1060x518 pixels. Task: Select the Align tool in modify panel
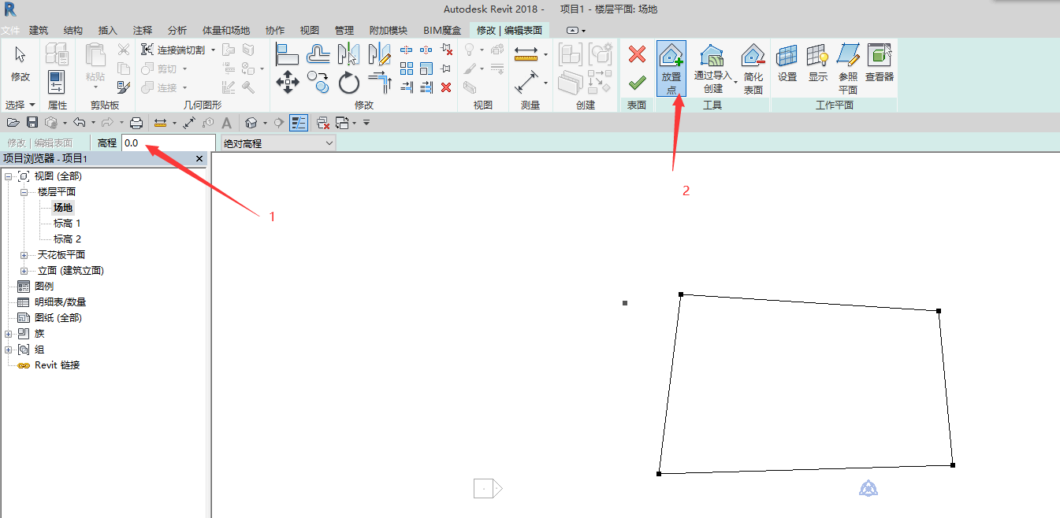pos(287,54)
